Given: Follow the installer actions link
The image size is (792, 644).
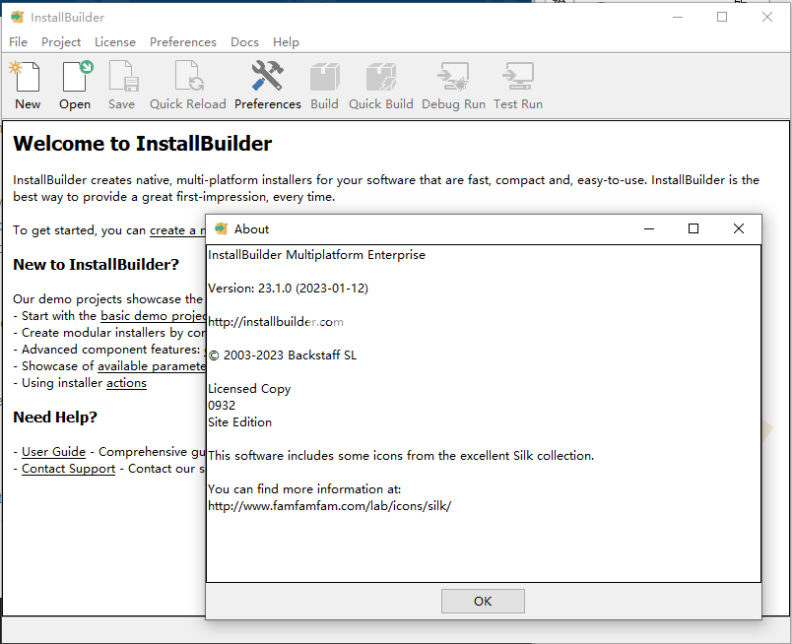Looking at the screenshot, I should coord(126,383).
